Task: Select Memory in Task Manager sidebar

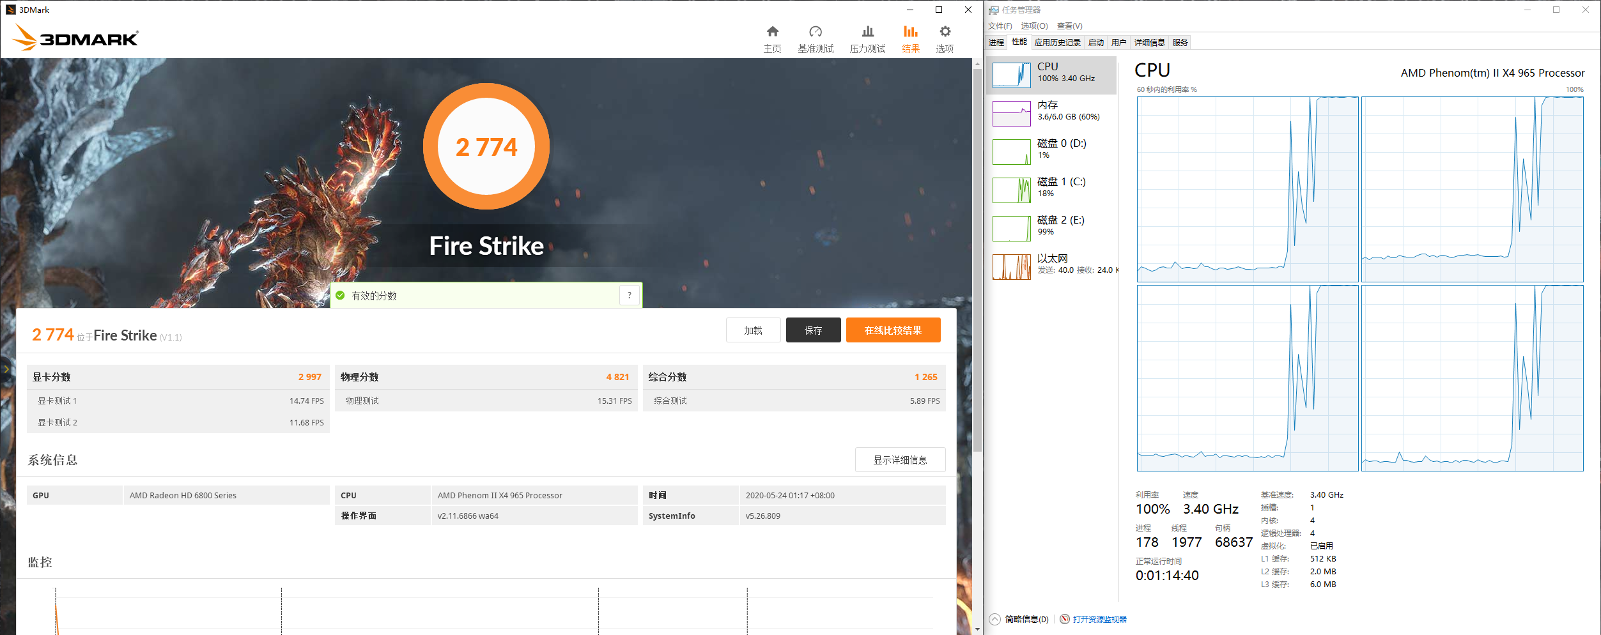Action: click(x=1052, y=113)
